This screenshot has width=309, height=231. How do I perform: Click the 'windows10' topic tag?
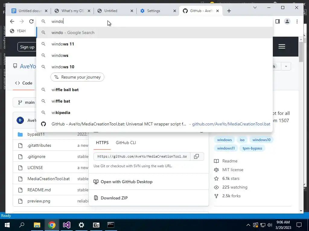pyautogui.click(x=261, y=140)
